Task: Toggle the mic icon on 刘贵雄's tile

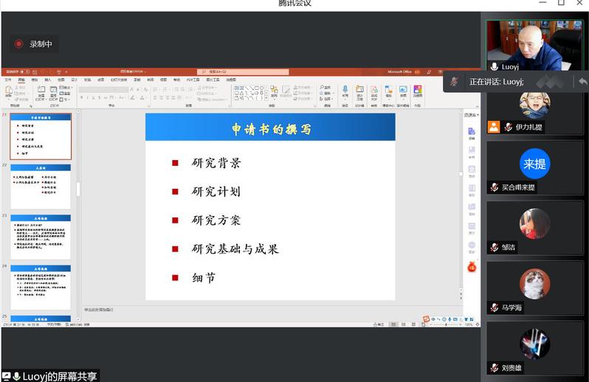Action: click(x=495, y=367)
